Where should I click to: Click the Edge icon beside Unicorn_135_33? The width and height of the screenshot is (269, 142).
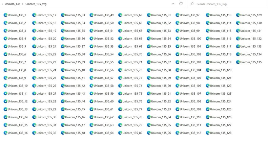(x=63, y=15)
